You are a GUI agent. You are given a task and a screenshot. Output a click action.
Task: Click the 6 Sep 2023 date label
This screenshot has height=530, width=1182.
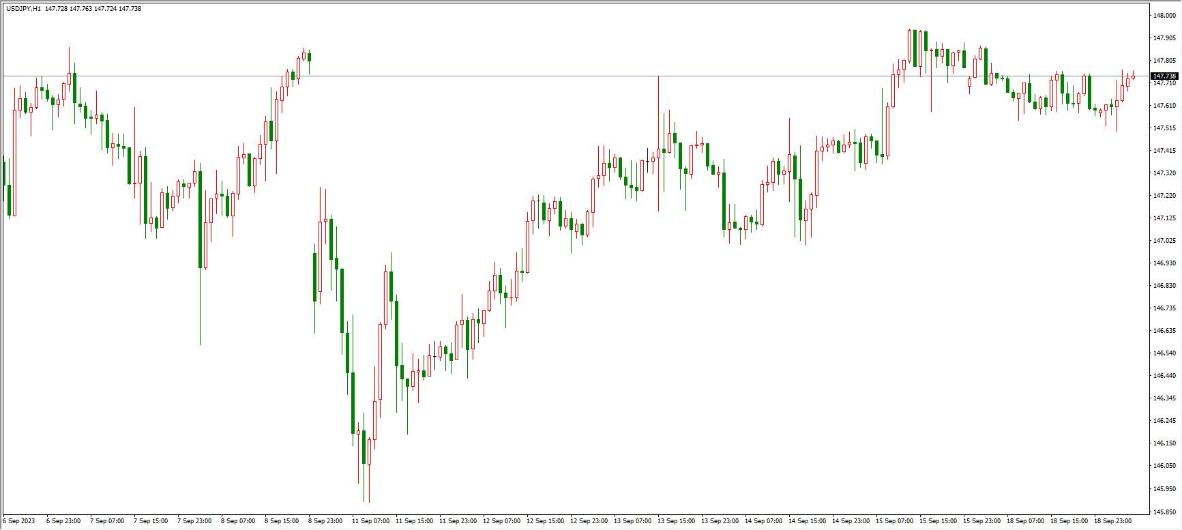[19, 521]
